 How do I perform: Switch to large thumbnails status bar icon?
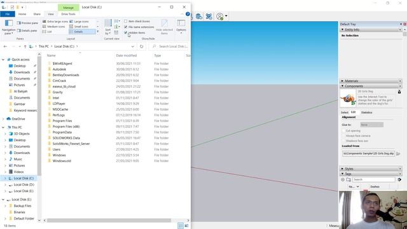coord(186,226)
